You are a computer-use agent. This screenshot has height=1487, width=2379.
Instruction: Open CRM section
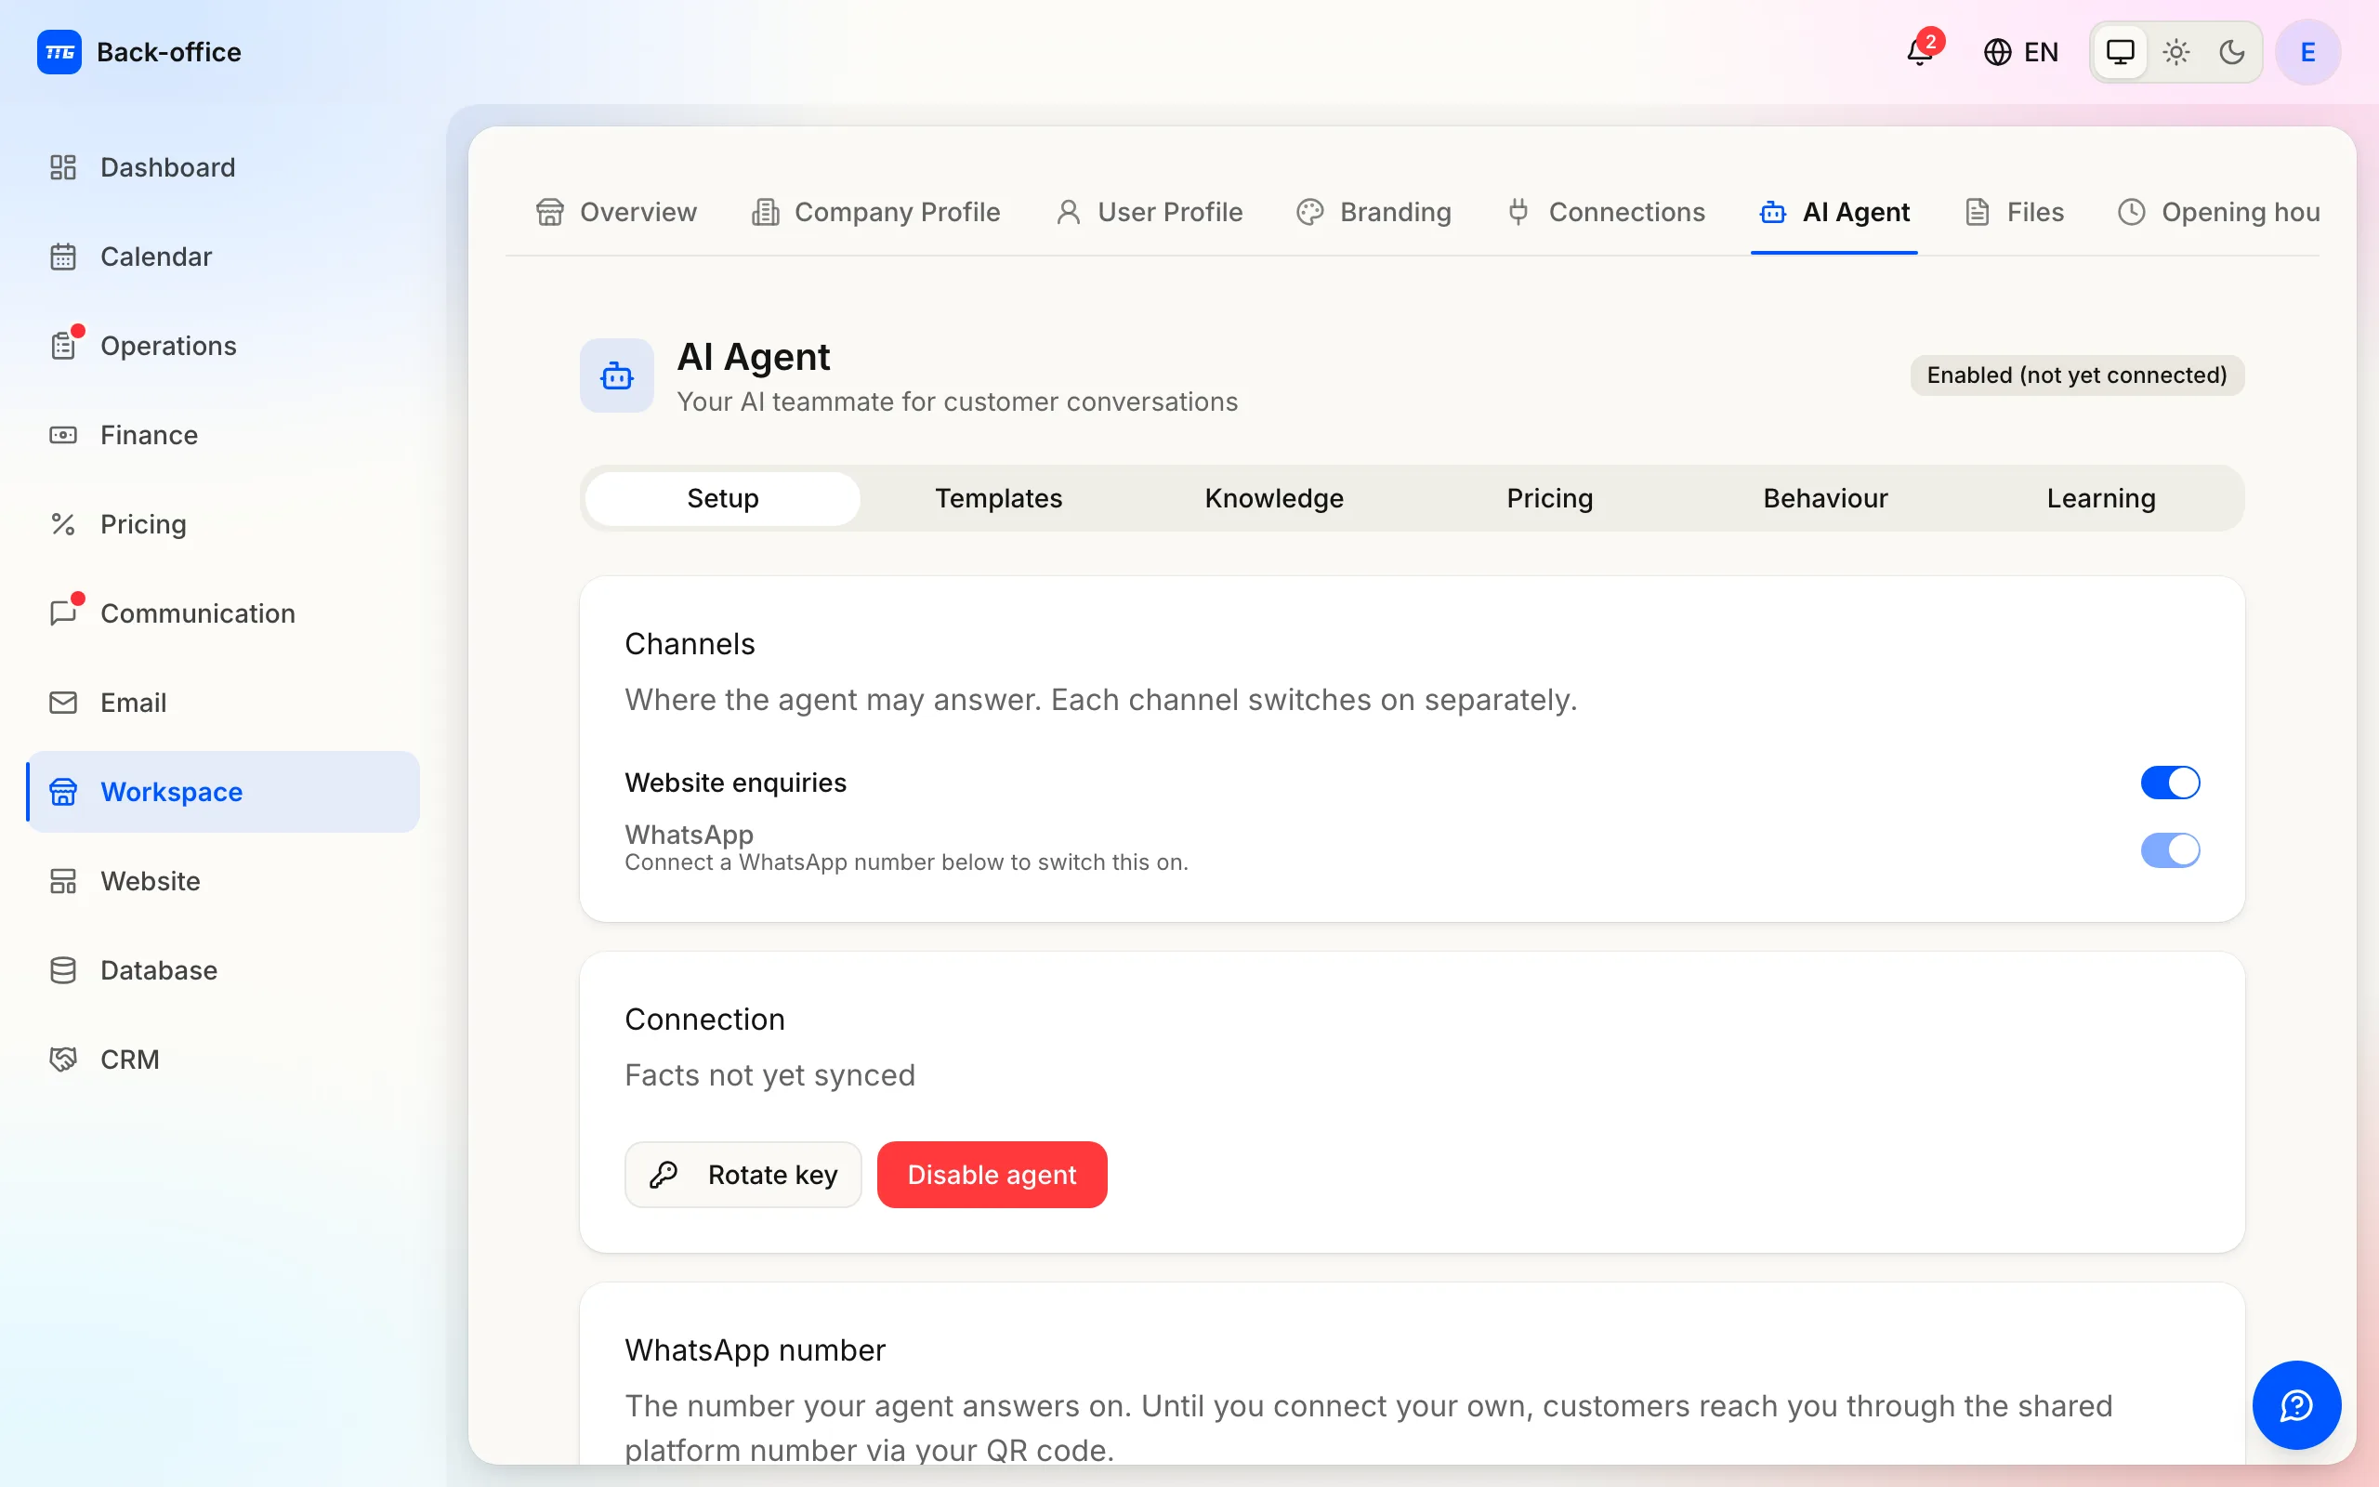click(x=223, y=1059)
